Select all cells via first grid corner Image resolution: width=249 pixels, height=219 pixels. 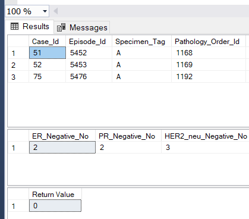(x=18, y=41)
